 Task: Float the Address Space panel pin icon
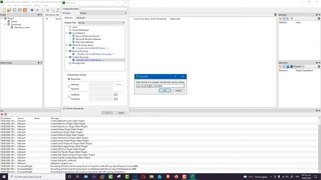click(39, 62)
